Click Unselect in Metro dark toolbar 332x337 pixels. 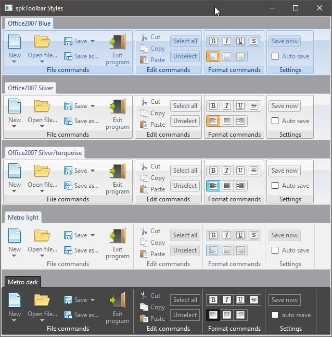point(185,315)
